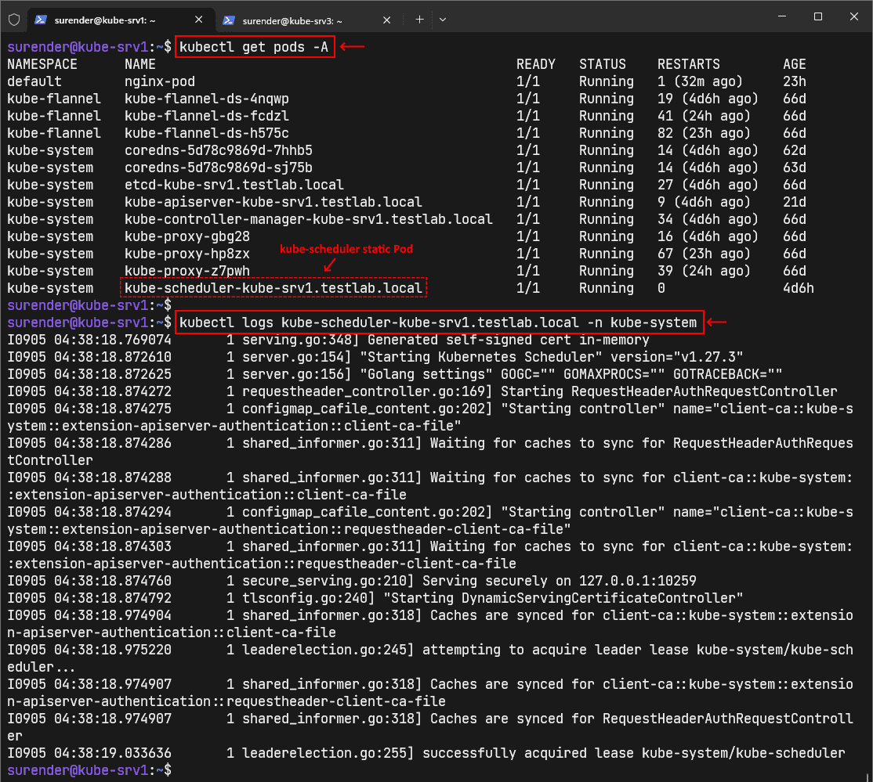
Task: Click the kube-scheduler static Pod annotation text
Action: pyautogui.click(x=346, y=249)
